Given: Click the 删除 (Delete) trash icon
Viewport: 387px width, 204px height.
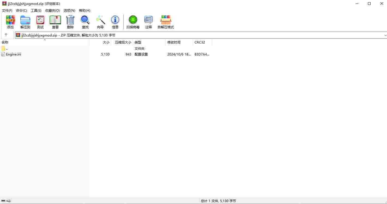Looking at the screenshot, I should coord(70,20).
